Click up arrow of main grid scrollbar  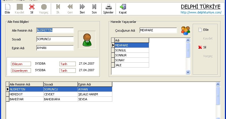click(x=218, y=84)
